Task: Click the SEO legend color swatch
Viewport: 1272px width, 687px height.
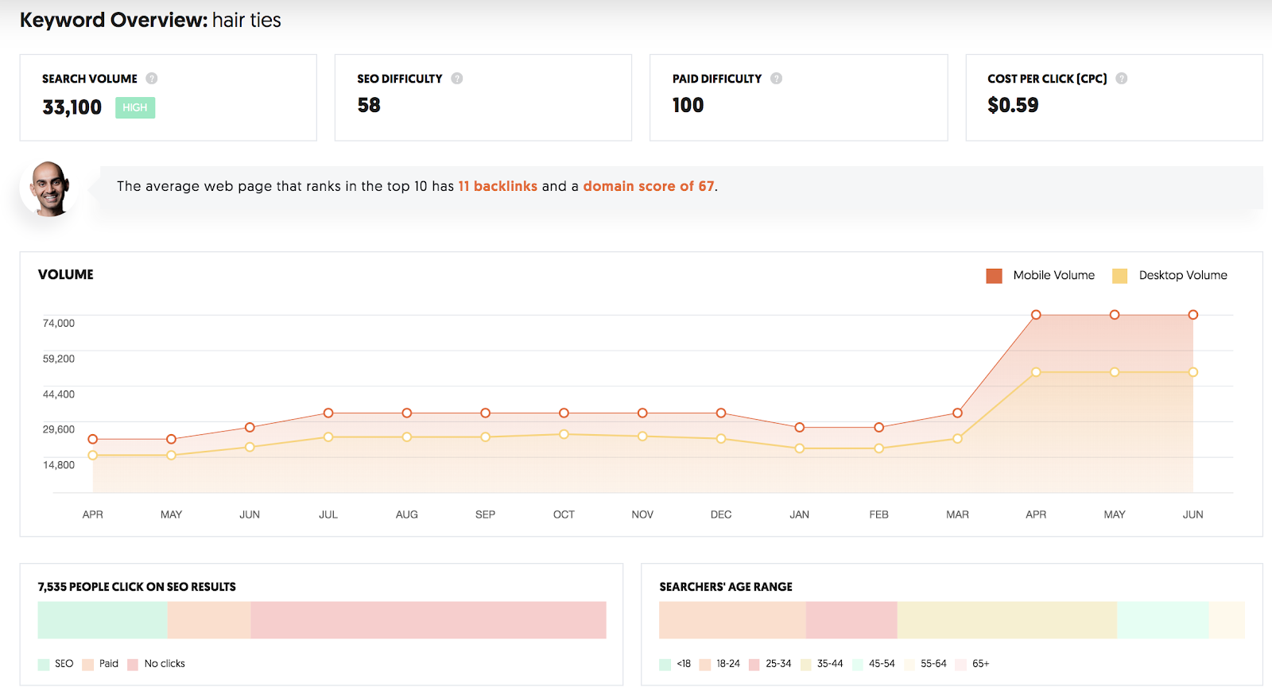Action: pyautogui.click(x=44, y=664)
